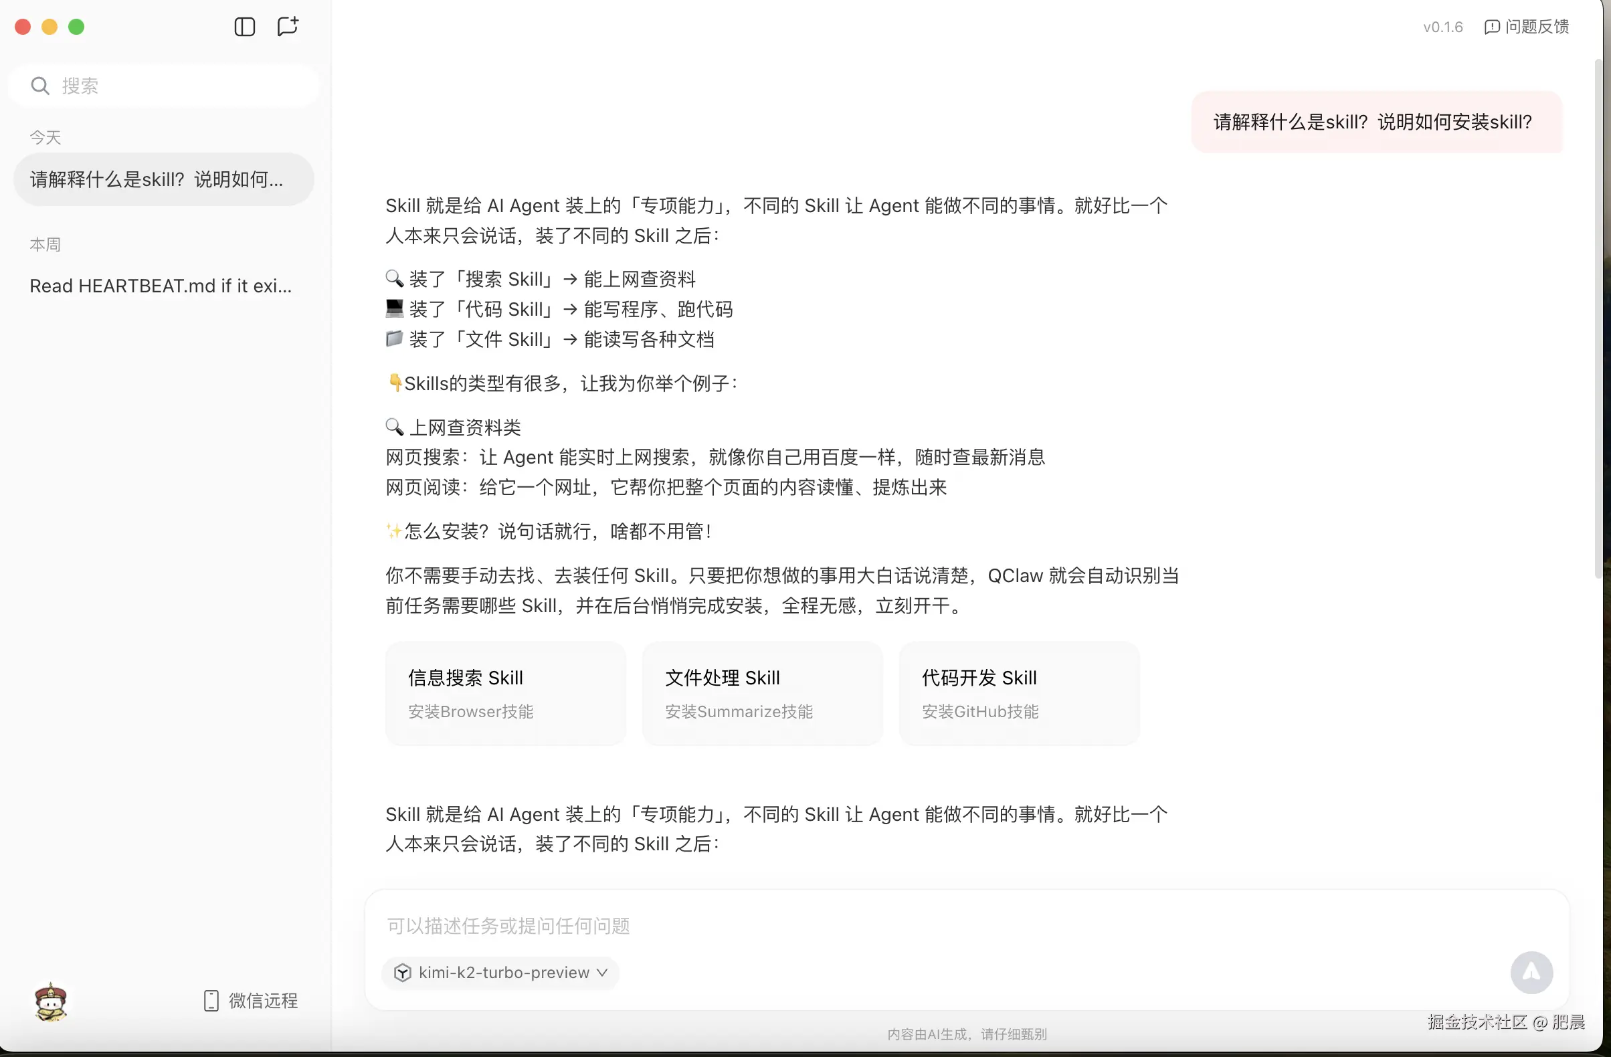Select the 代码开发 Skill card

tap(1019, 693)
